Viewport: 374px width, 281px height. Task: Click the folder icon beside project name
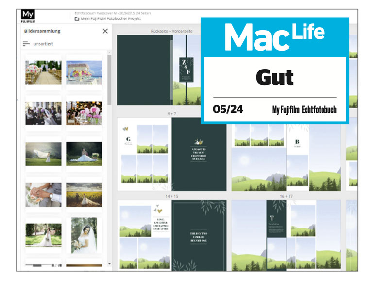click(77, 19)
